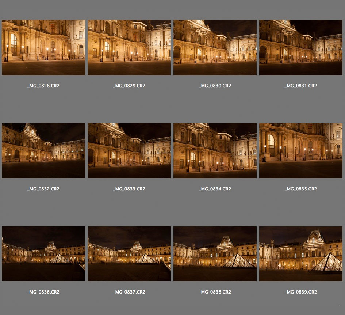Highlight the _MG_0835.CR2 photo thumbnail
The height and width of the screenshot is (315, 345).
tap(301, 151)
